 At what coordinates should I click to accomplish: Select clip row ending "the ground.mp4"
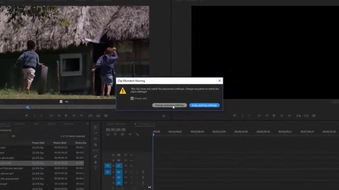[42, 178]
